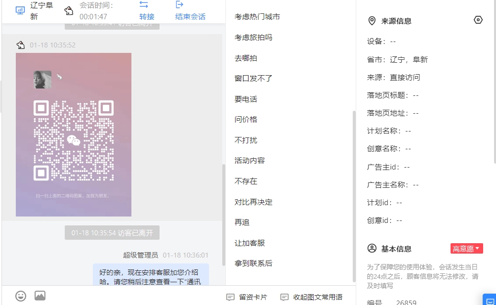The image size is (496, 305).
Task: Choose the 对比再决定 quick phrase
Action: [253, 202]
